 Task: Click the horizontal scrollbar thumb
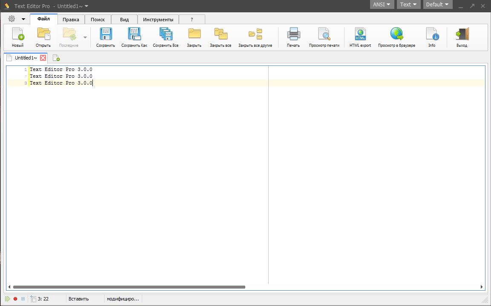[x=129, y=287]
